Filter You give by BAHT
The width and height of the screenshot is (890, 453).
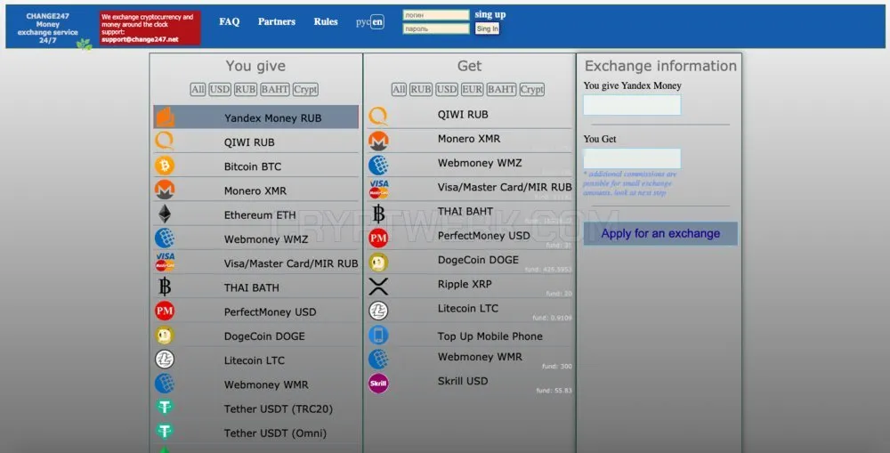pyautogui.click(x=275, y=89)
